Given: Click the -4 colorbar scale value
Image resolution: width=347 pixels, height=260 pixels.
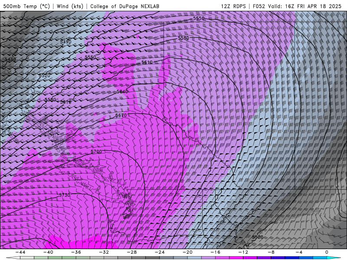Looking at the screenshot, I should [299, 252].
